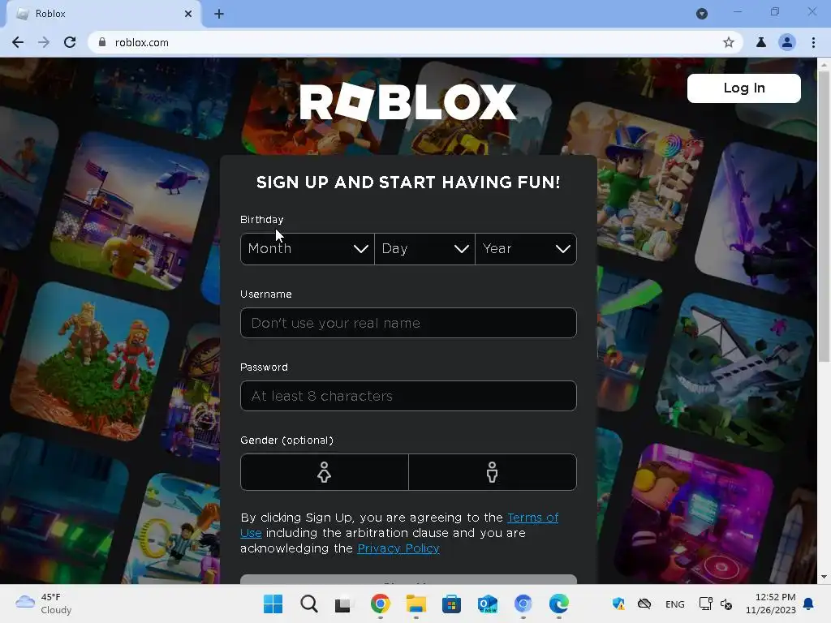
Task: Open the Chrome Labs flask icon
Action: (x=761, y=42)
